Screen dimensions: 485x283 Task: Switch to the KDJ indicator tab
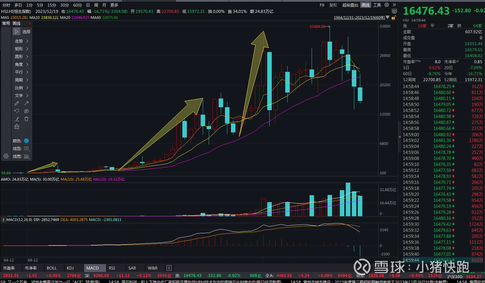pos(70,268)
